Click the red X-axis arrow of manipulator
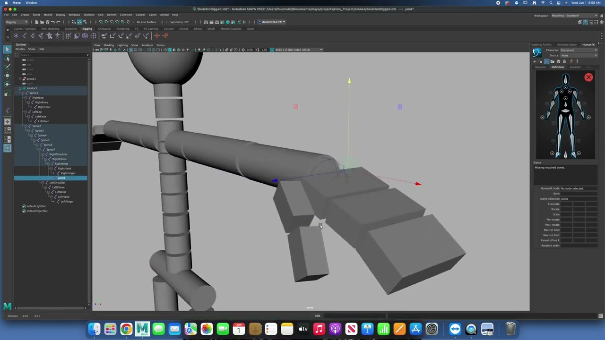The height and width of the screenshot is (340, 605). 418,184
